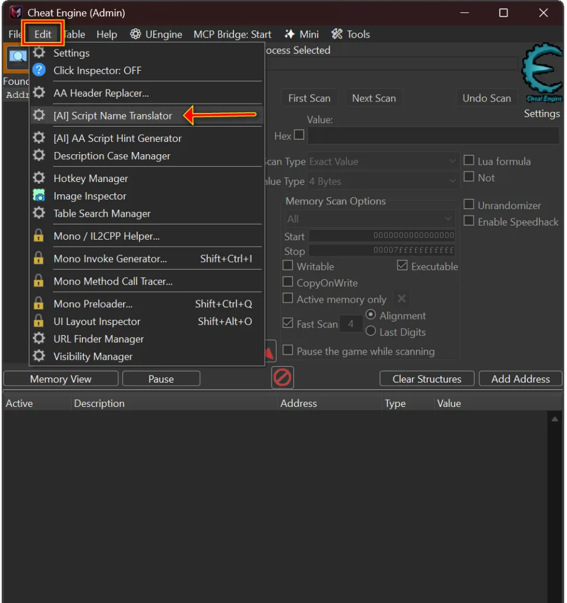Choose Description Case Manager menu entry
Image resolution: width=567 pixels, height=603 pixels.
point(146,156)
